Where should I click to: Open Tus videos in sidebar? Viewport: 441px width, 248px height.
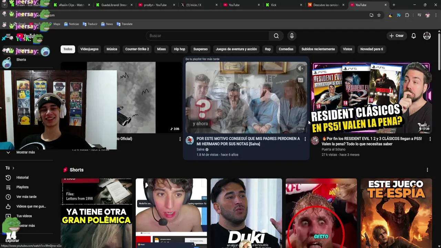(x=24, y=216)
